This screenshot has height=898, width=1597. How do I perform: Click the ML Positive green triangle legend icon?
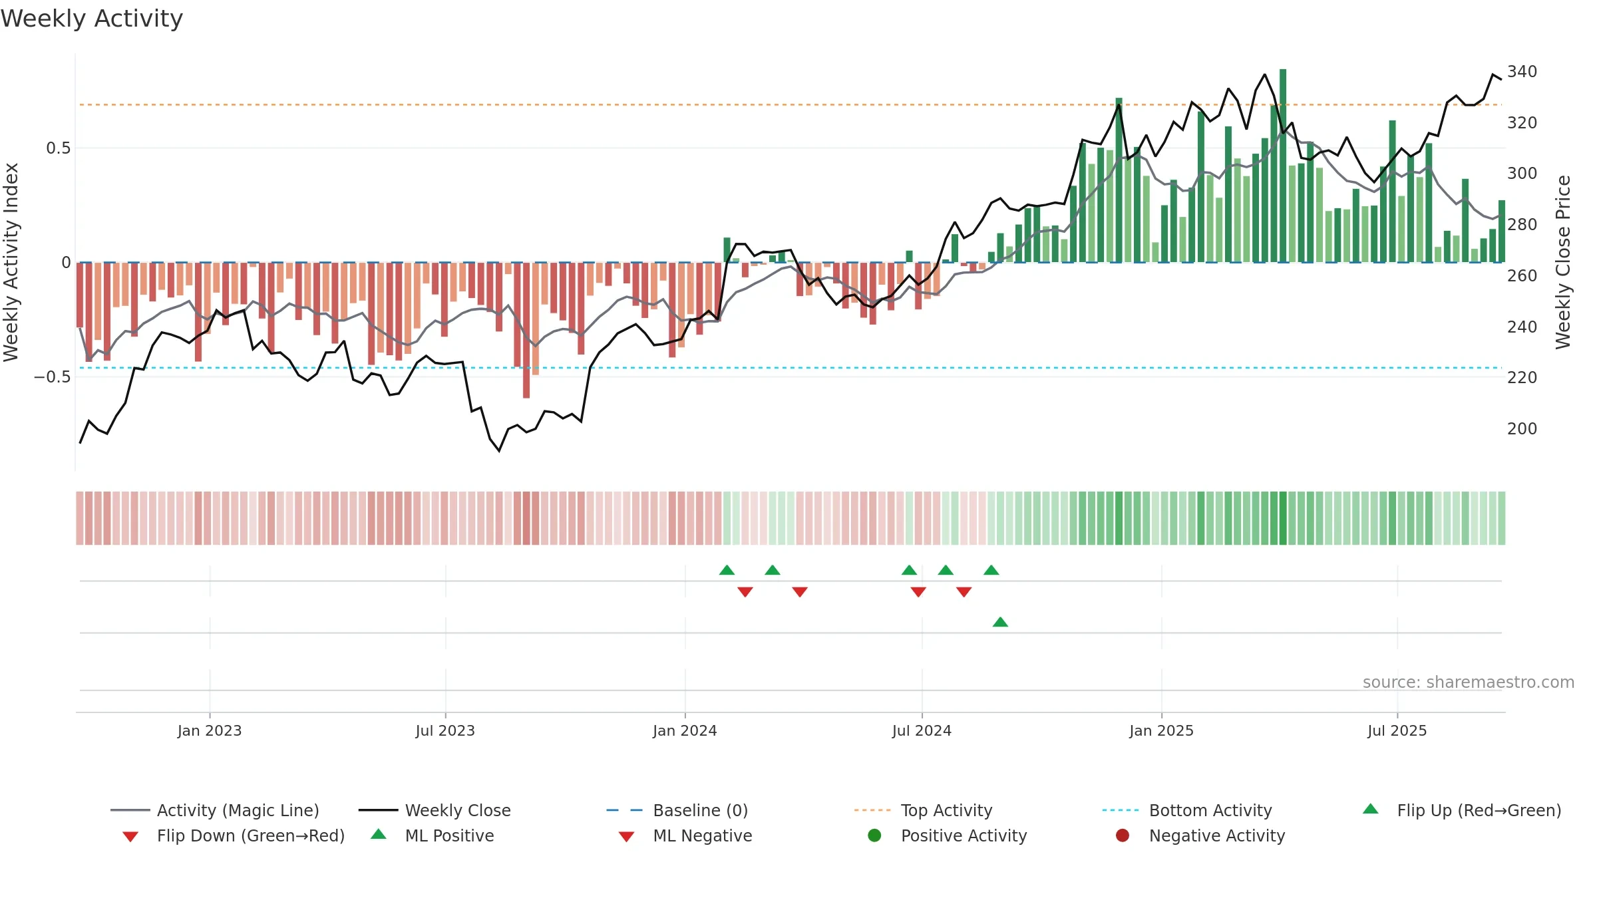(379, 834)
